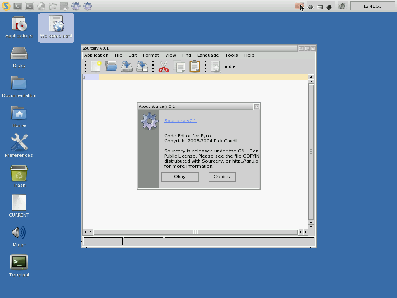
Task: Click vertical scrollbar bottom down arrow
Action: click(311, 227)
